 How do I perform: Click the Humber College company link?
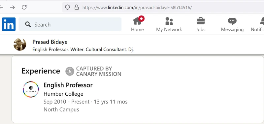[x=63, y=94]
